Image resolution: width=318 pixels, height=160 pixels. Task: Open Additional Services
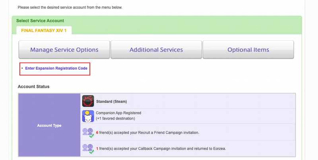pos(156,50)
